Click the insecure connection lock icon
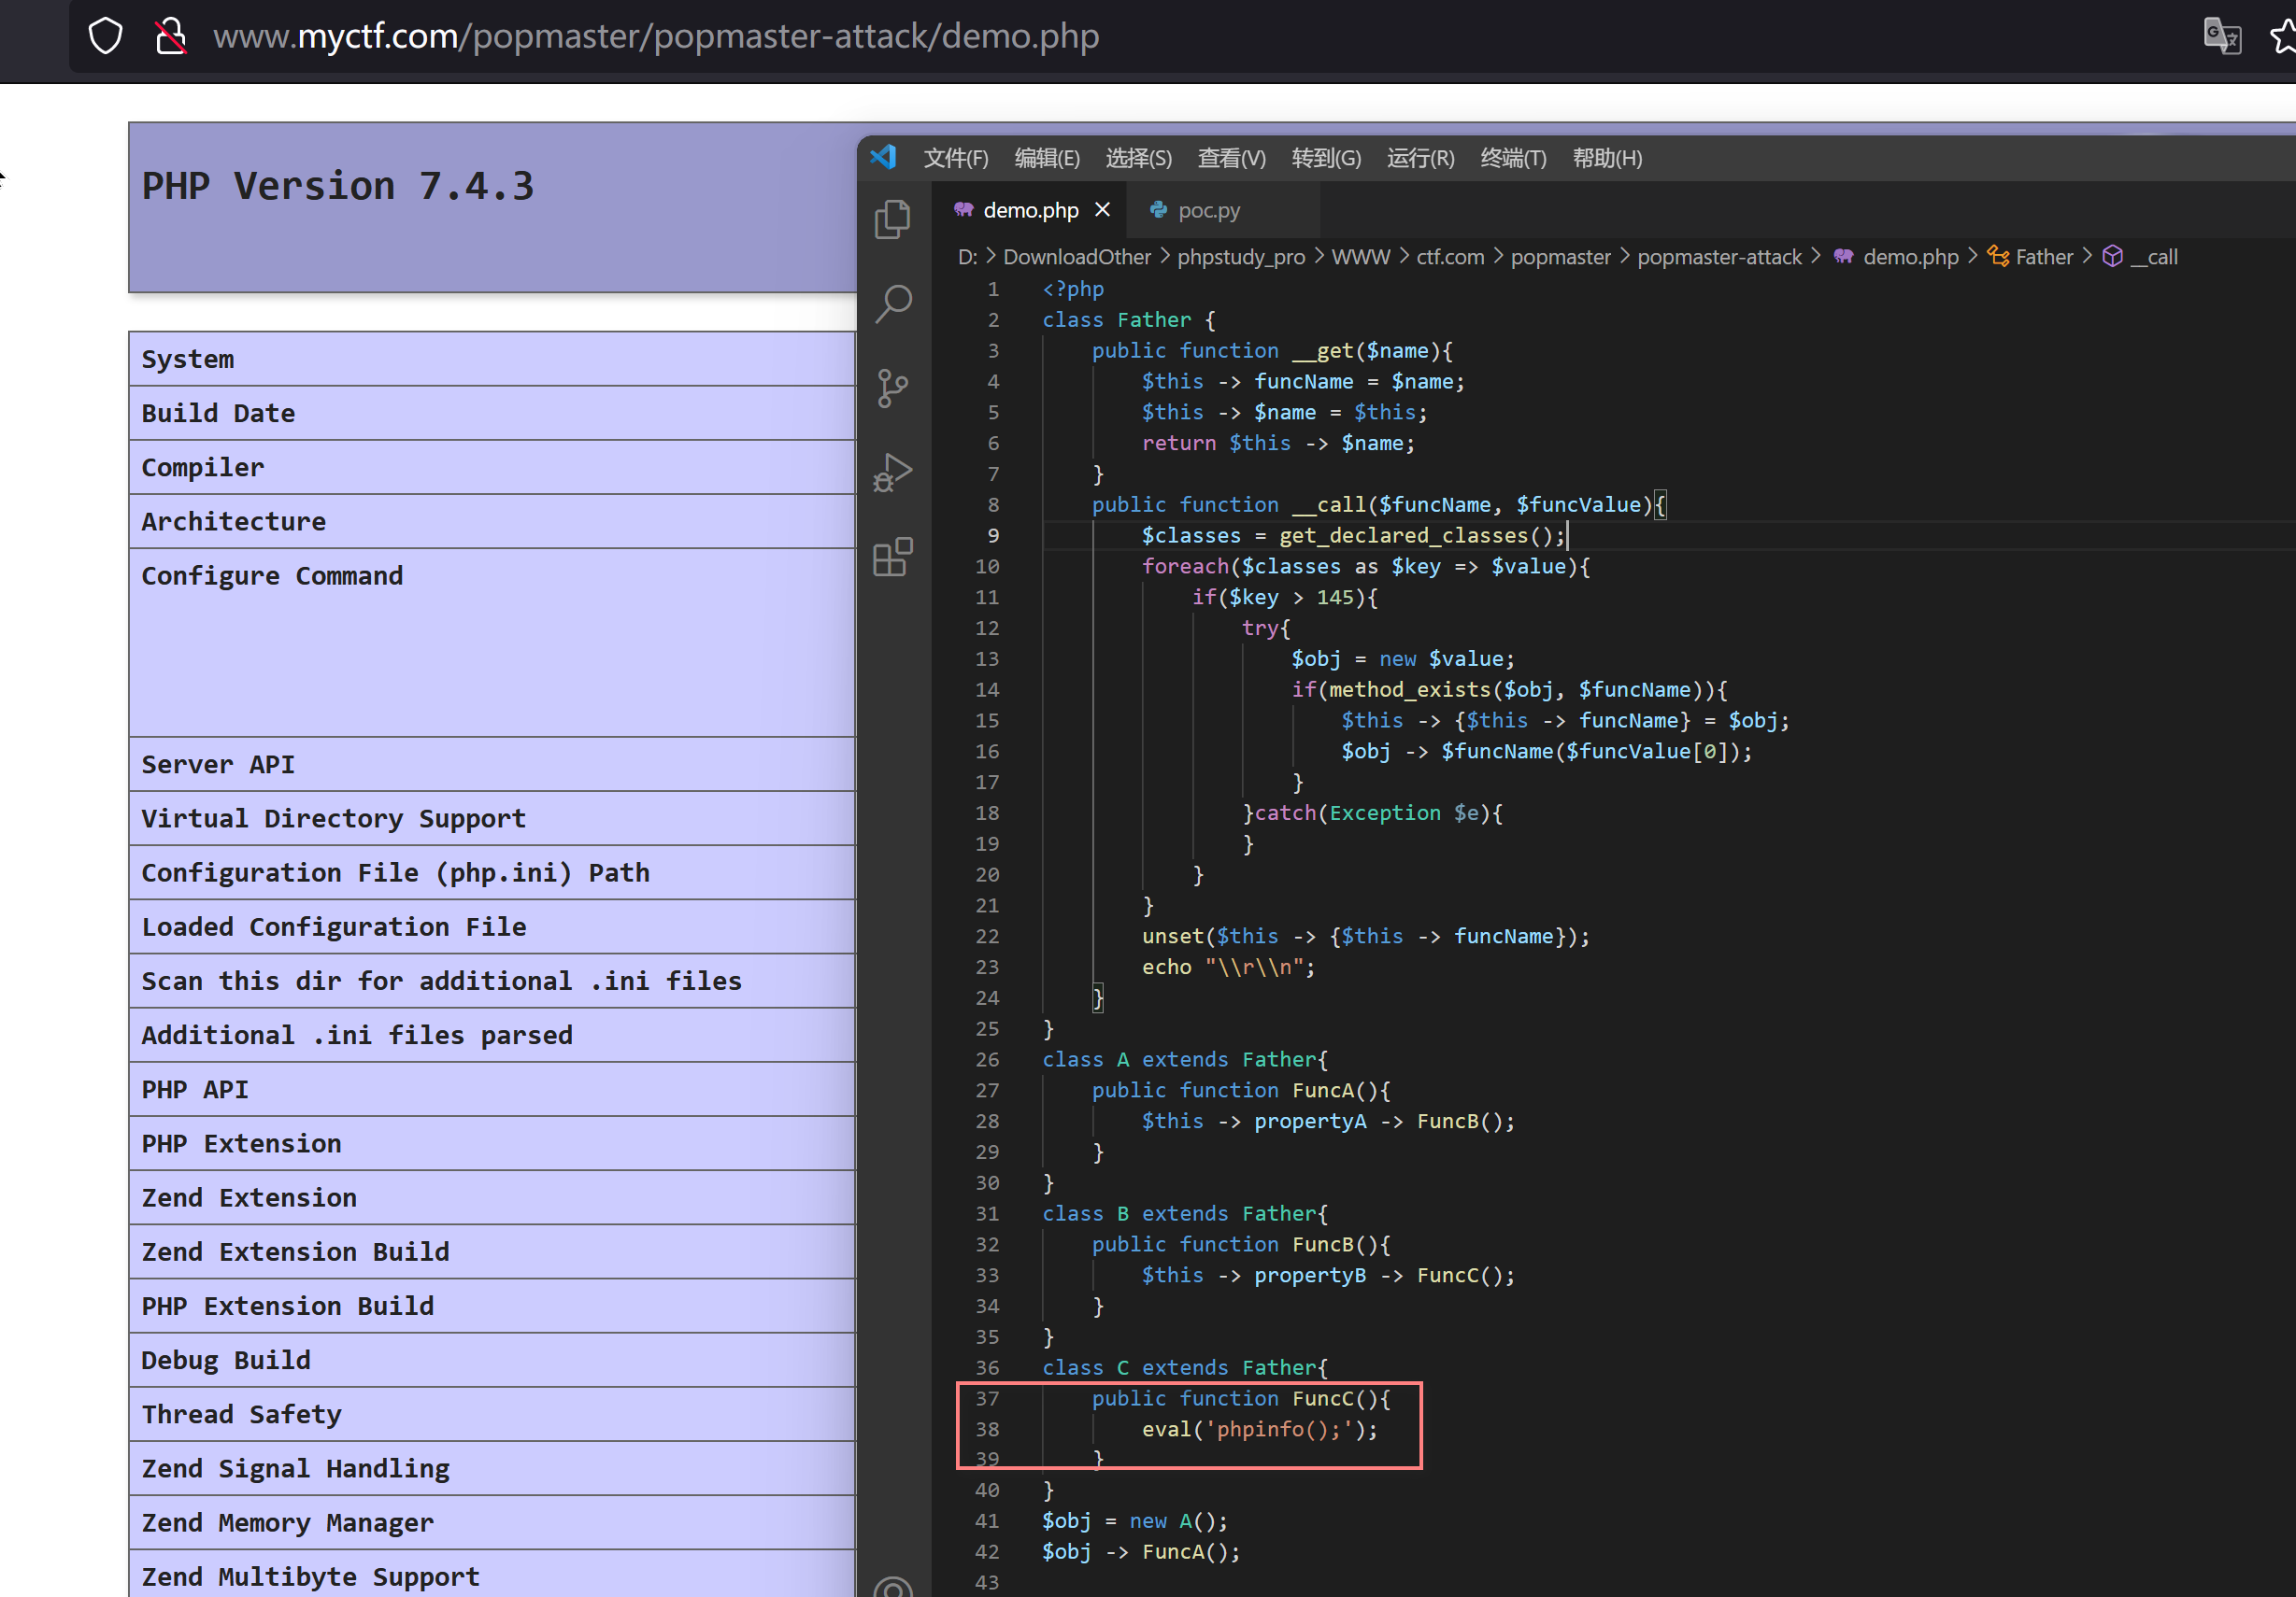Screen dimensions: 2296x1597 [171, 36]
